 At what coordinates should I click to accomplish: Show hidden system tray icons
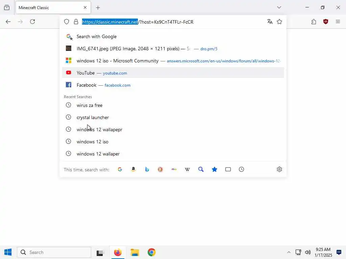click(289, 252)
